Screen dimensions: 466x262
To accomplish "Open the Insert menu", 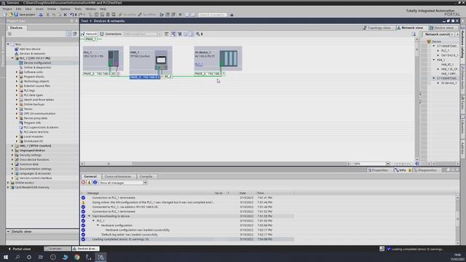I will click(39, 9).
